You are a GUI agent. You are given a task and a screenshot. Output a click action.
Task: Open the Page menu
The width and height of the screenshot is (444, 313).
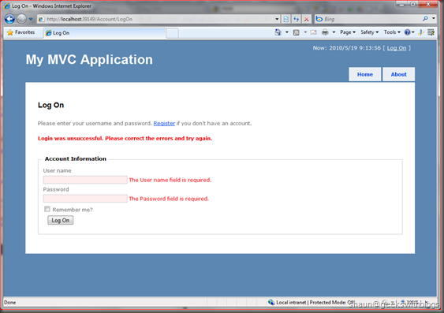point(348,32)
